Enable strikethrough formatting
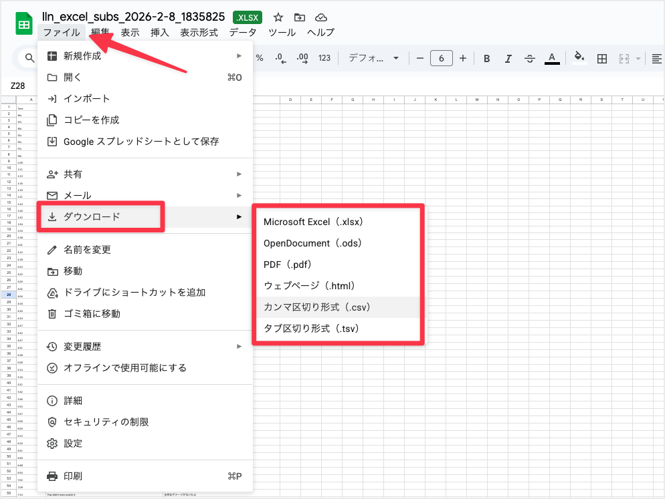This screenshot has height=499, width=665. 529,58
